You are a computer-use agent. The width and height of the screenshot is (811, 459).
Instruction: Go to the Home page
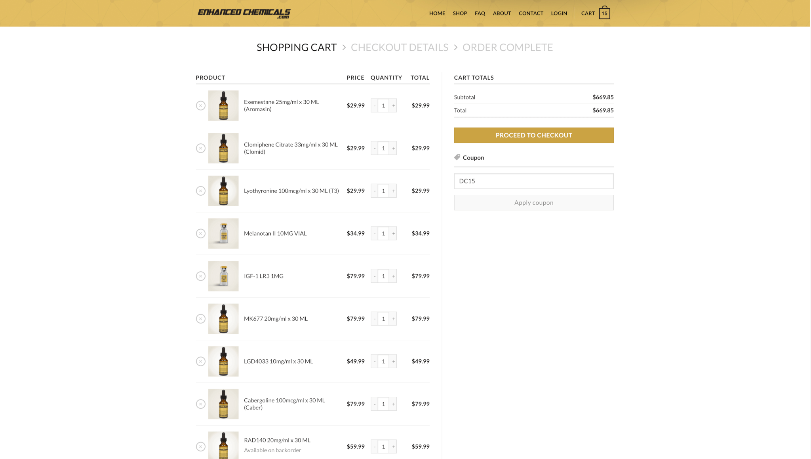point(437,13)
